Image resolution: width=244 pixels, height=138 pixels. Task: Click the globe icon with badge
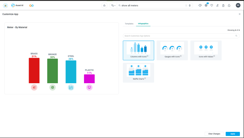click(x=206, y=5)
